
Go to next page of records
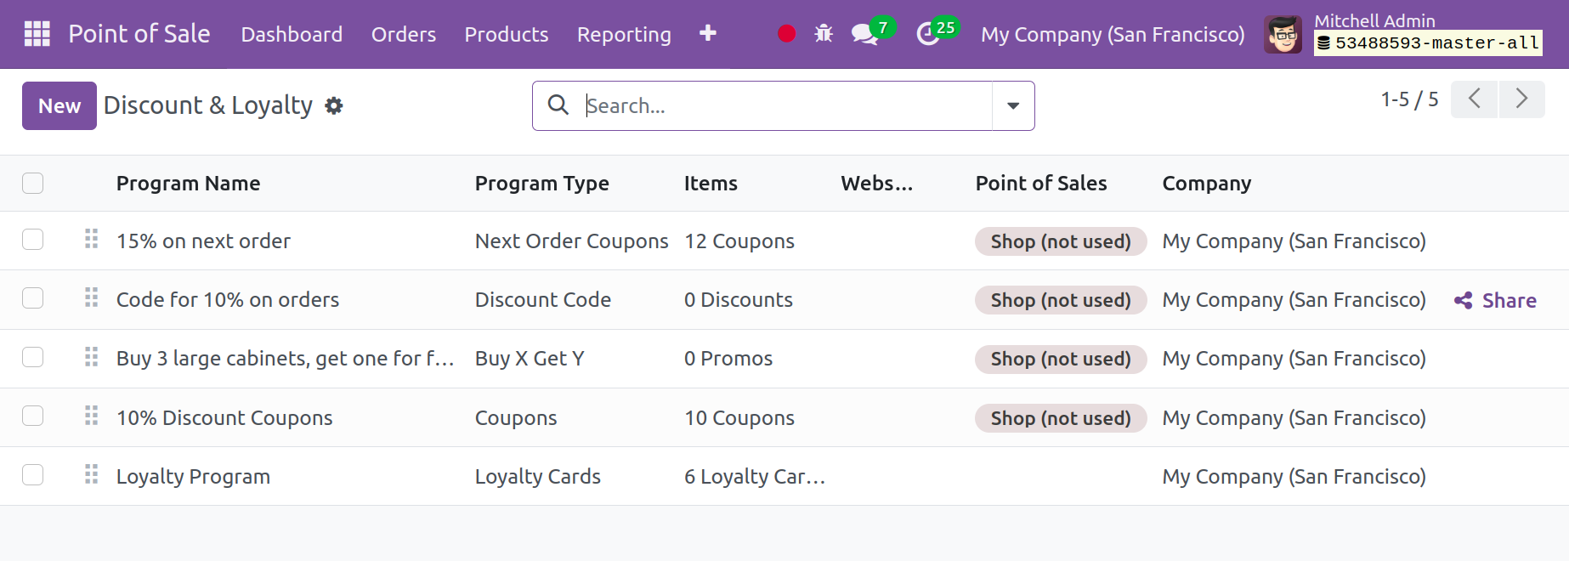tap(1521, 99)
